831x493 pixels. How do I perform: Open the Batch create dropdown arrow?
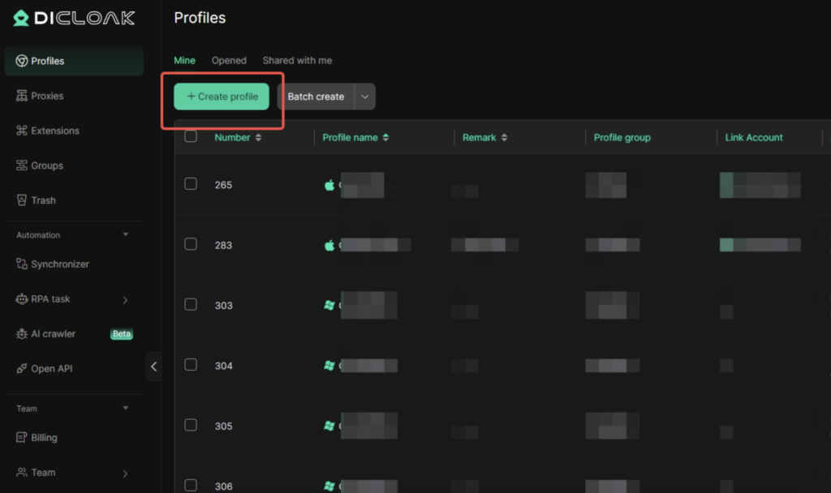click(x=365, y=96)
